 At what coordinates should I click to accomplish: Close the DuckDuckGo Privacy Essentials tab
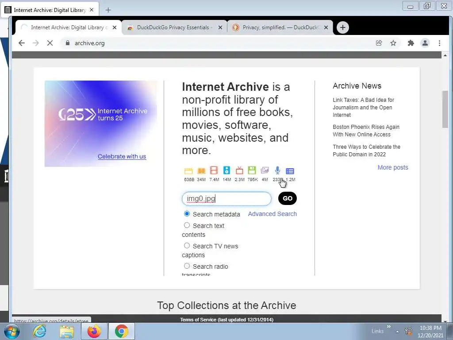220,27
